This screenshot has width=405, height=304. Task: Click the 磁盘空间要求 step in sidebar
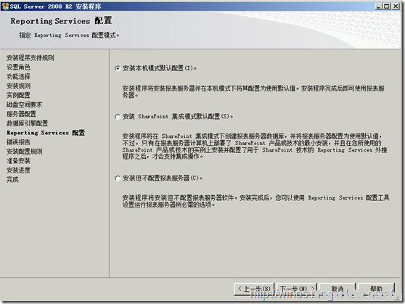[24, 104]
